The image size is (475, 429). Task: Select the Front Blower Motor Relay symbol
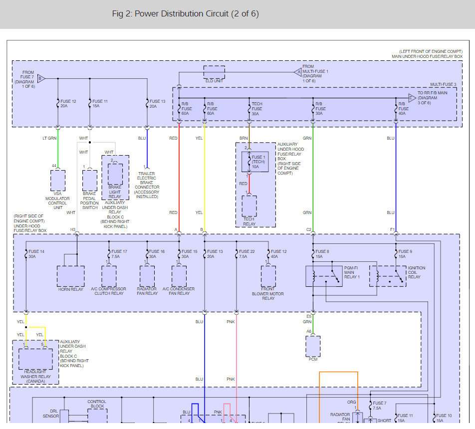pos(268,276)
